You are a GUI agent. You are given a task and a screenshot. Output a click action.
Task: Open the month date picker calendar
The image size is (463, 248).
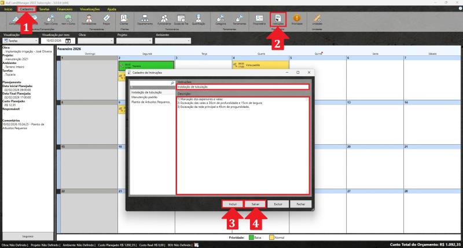tap(68, 42)
